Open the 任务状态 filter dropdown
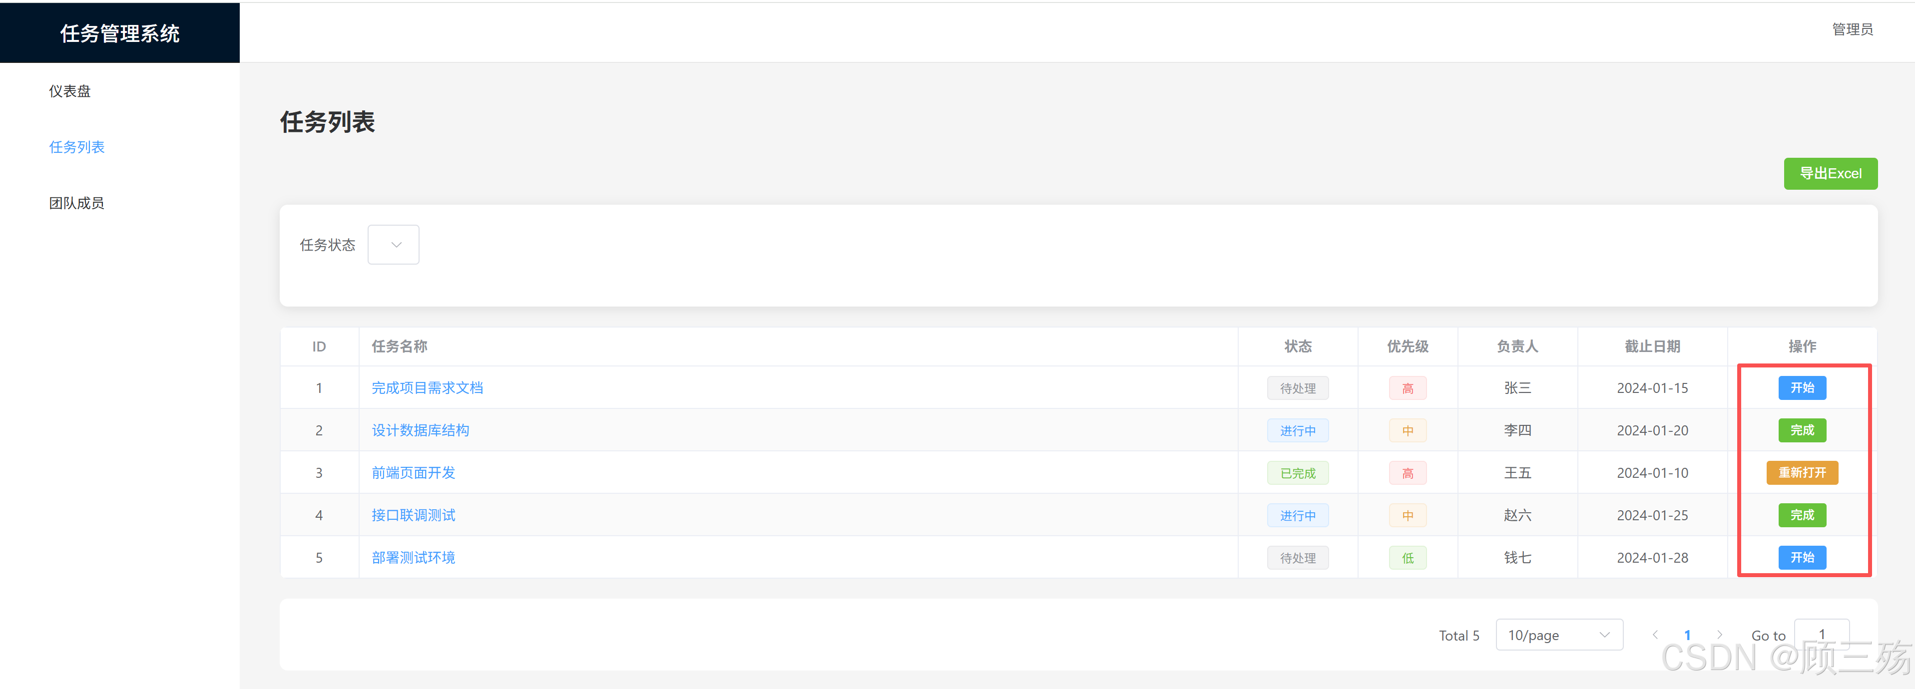 (x=393, y=245)
